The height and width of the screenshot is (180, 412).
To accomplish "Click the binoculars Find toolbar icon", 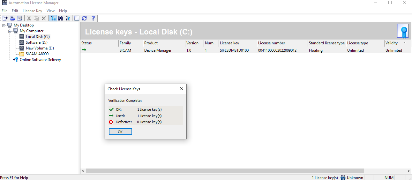I will pyautogui.click(x=60, y=18).
